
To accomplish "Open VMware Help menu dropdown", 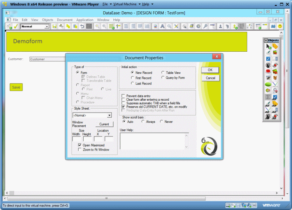I will (x=148, y=4).
